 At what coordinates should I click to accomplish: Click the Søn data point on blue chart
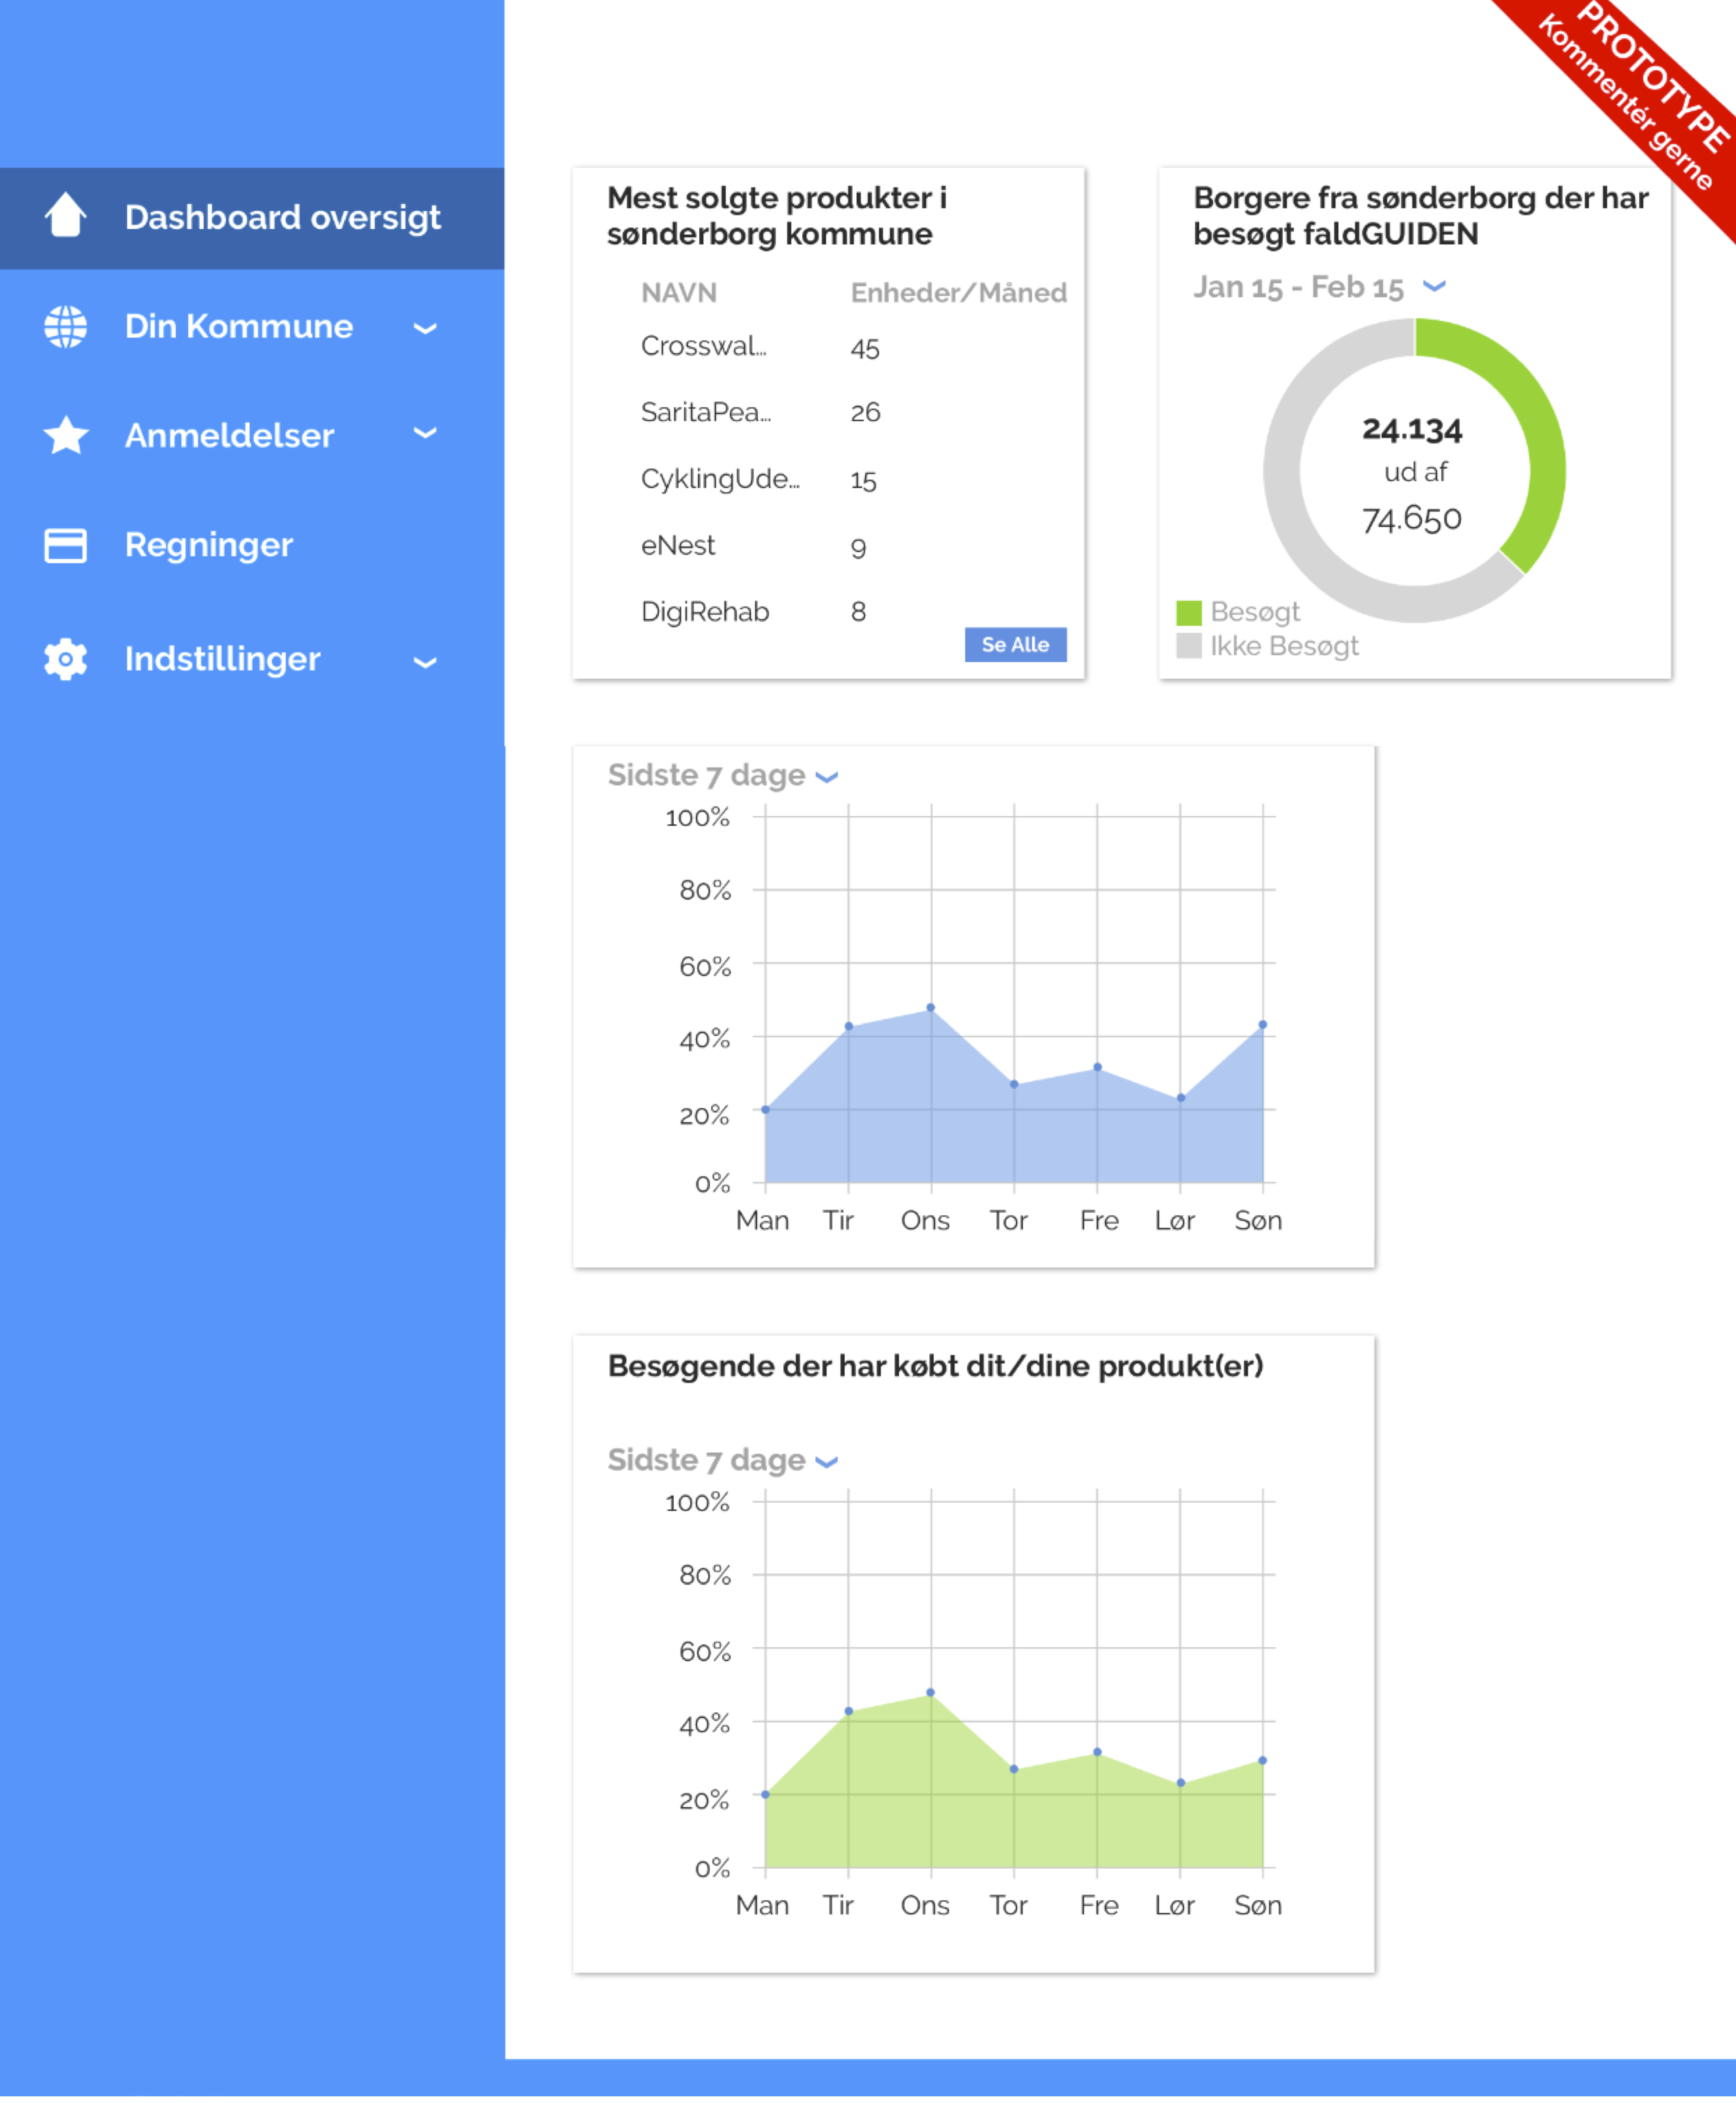click(x=1263, y=1025)
